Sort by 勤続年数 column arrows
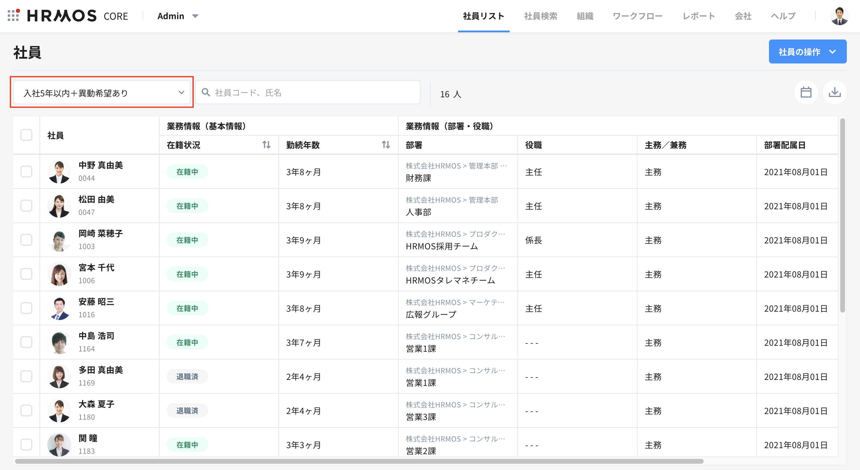The image size is (860, 470). (x=386, y=145)
